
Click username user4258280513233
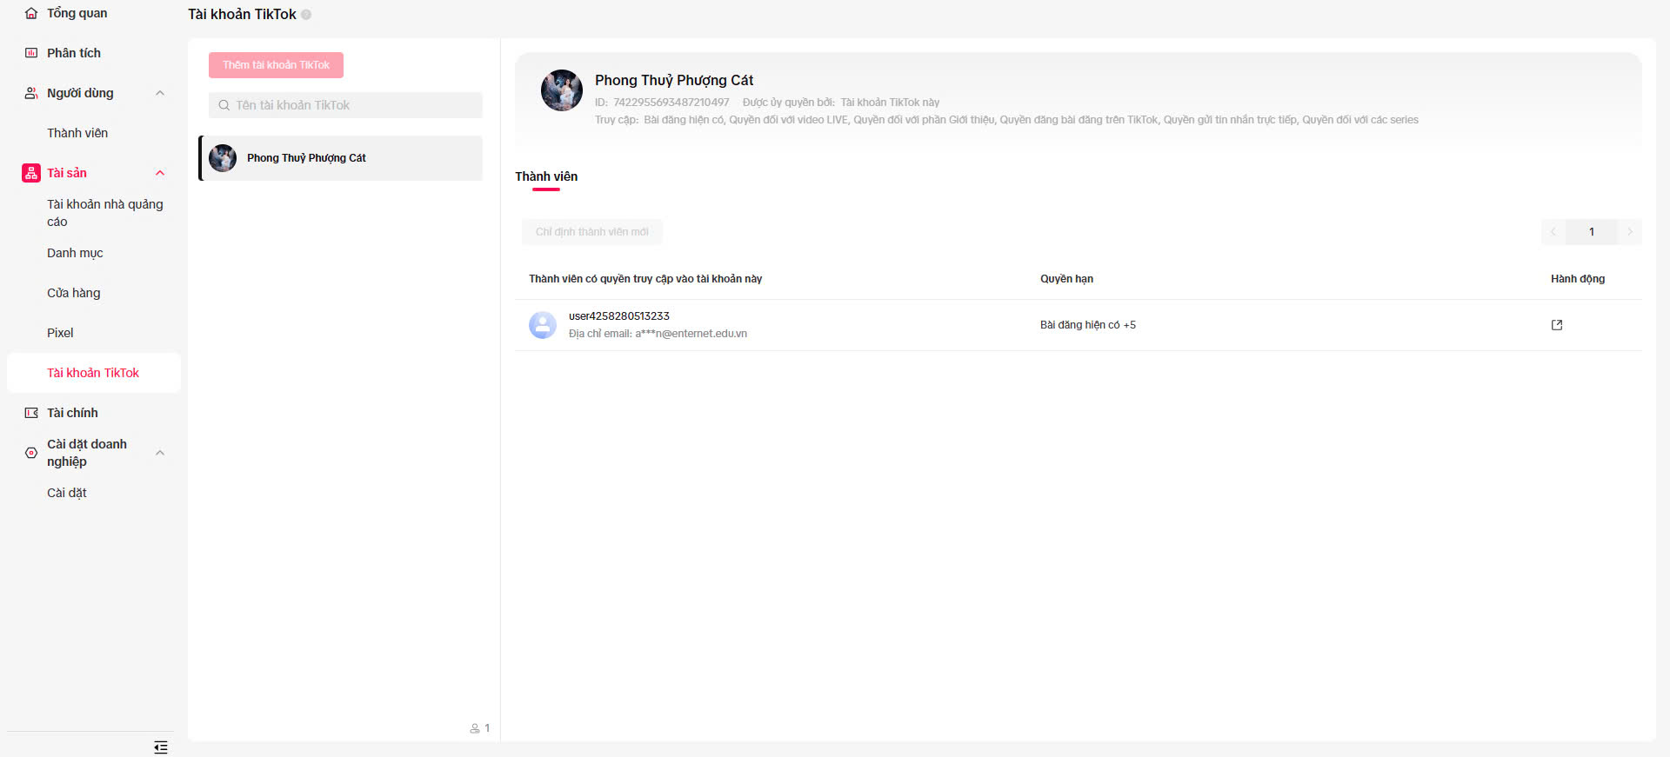point(619,316)
